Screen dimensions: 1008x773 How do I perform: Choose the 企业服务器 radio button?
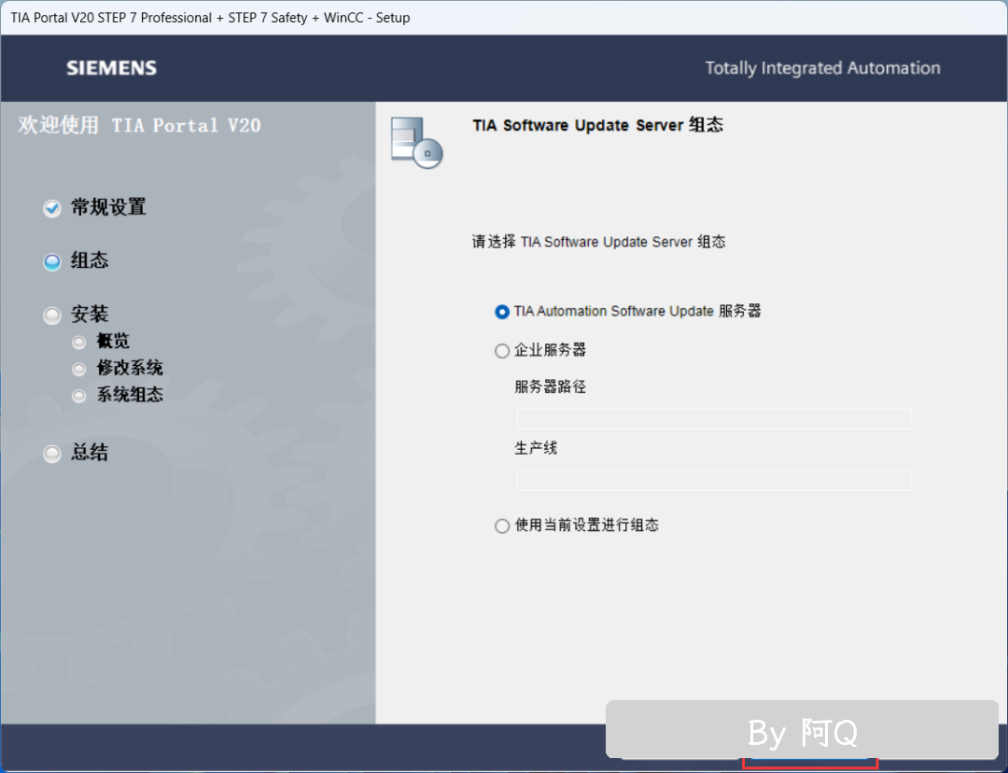pyautogui.click(x=502, y=350)
